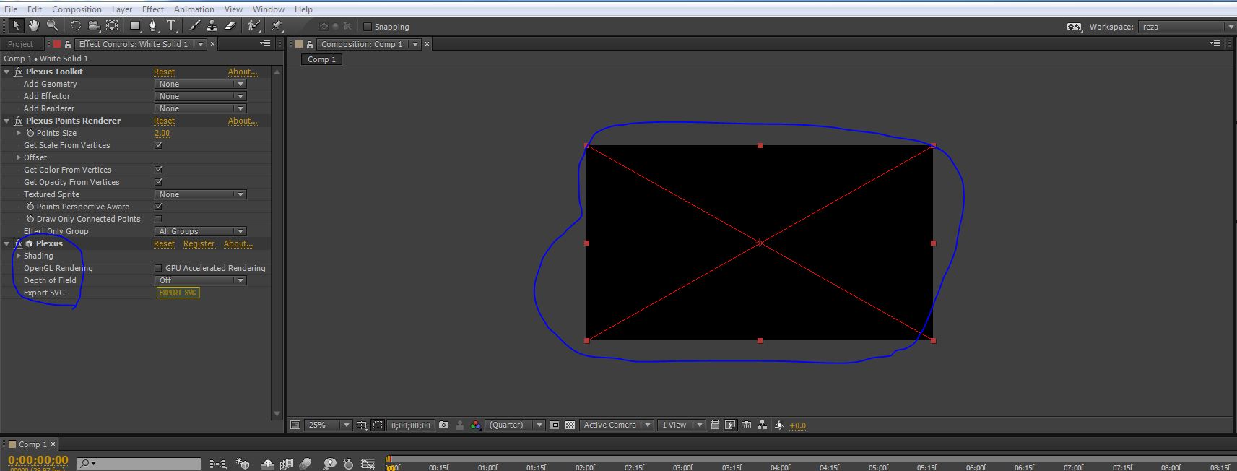Open the show channel RGB icon menu
The image size is (1237, 471).
pos(476,425)
